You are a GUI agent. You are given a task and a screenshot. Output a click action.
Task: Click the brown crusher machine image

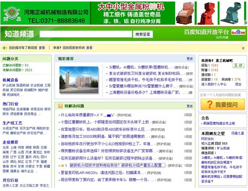pyautogui.click(x=185, y=13)
